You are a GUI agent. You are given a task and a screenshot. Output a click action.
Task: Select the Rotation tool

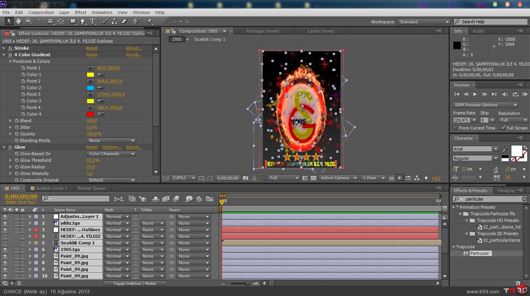pyautogui.click(x=41, y=21)
